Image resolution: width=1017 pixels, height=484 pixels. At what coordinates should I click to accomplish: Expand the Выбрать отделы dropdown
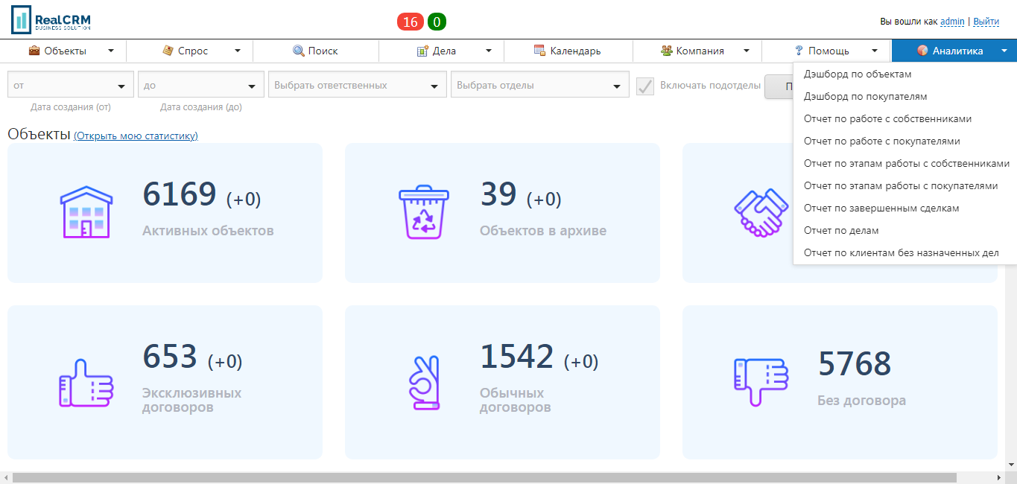(539, 84)
